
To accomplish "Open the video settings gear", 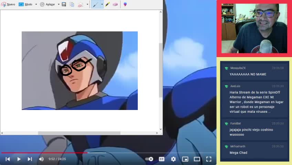I will coord(174,159).
